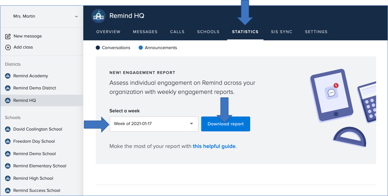Open Remind Elementary School
The image size is (388, 196).
[x=40, y=166]
